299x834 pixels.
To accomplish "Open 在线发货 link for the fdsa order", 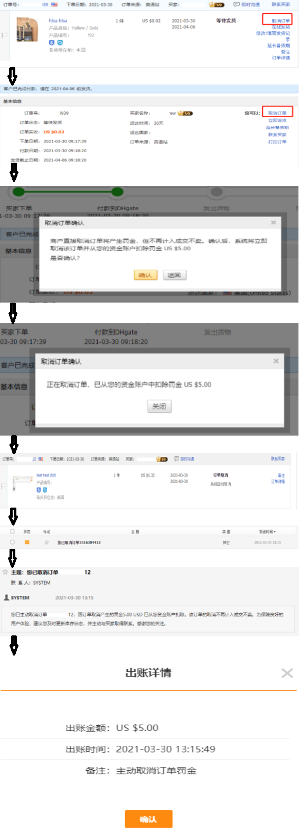I will (x=281, y=27).
